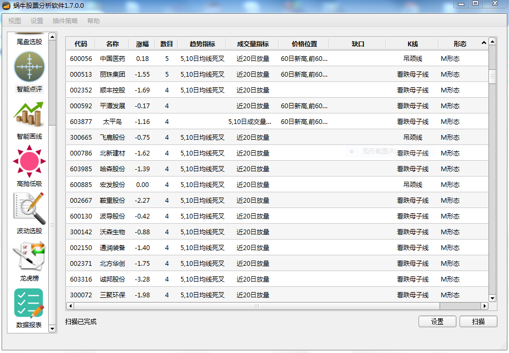Select the 北方华创 row name

[113, 264]
